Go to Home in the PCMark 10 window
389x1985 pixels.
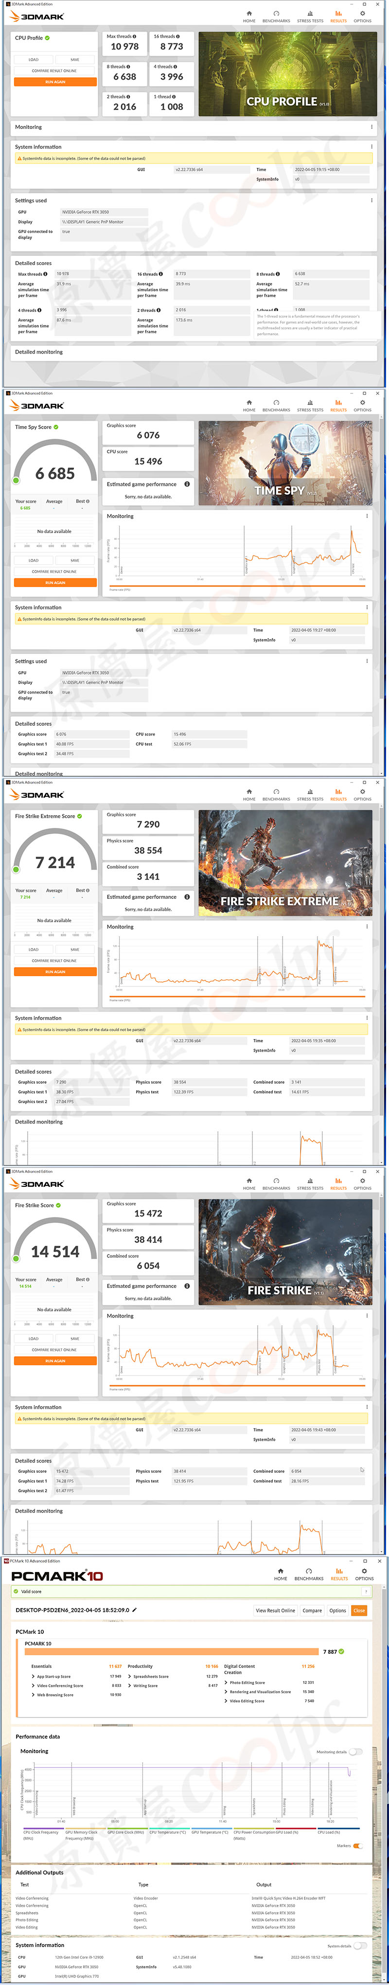[281, 1574]
